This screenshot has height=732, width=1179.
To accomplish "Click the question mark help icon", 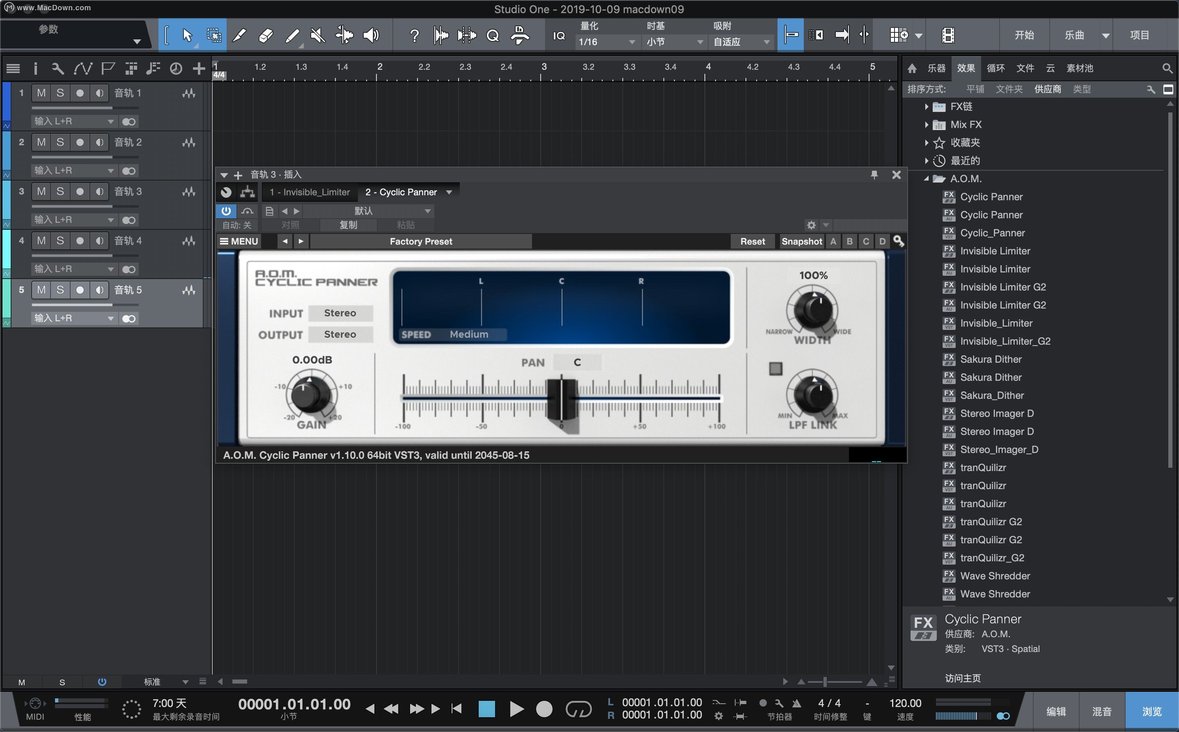I will tap(414, 35).
